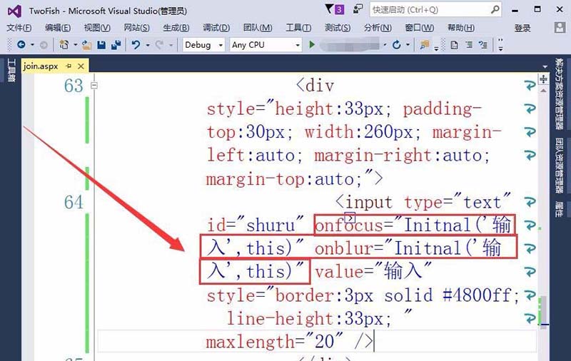The height and width of the screenshot is (361, 571).
Task: Open the 视图(V) menu
Action: [x=97, y=28]
